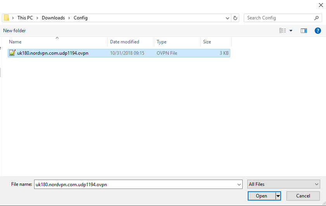Click the OVPN File type cell
The image size is (326, 206).
coord(167,53)
